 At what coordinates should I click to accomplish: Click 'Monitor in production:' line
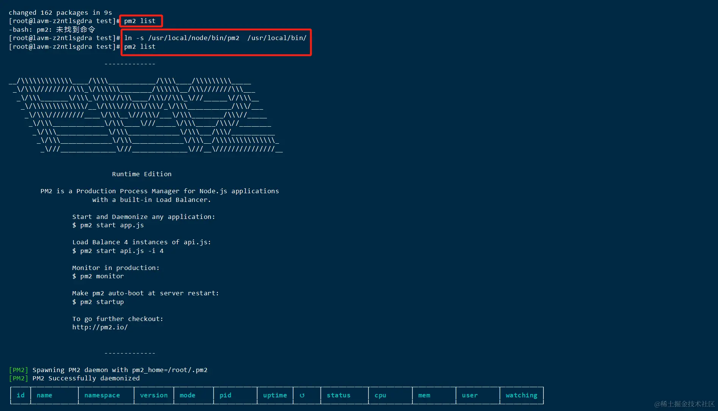tap(116, 268)
